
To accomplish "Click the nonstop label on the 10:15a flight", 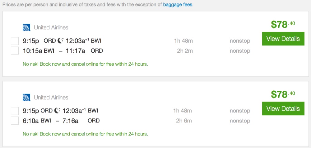I will 240,51.
